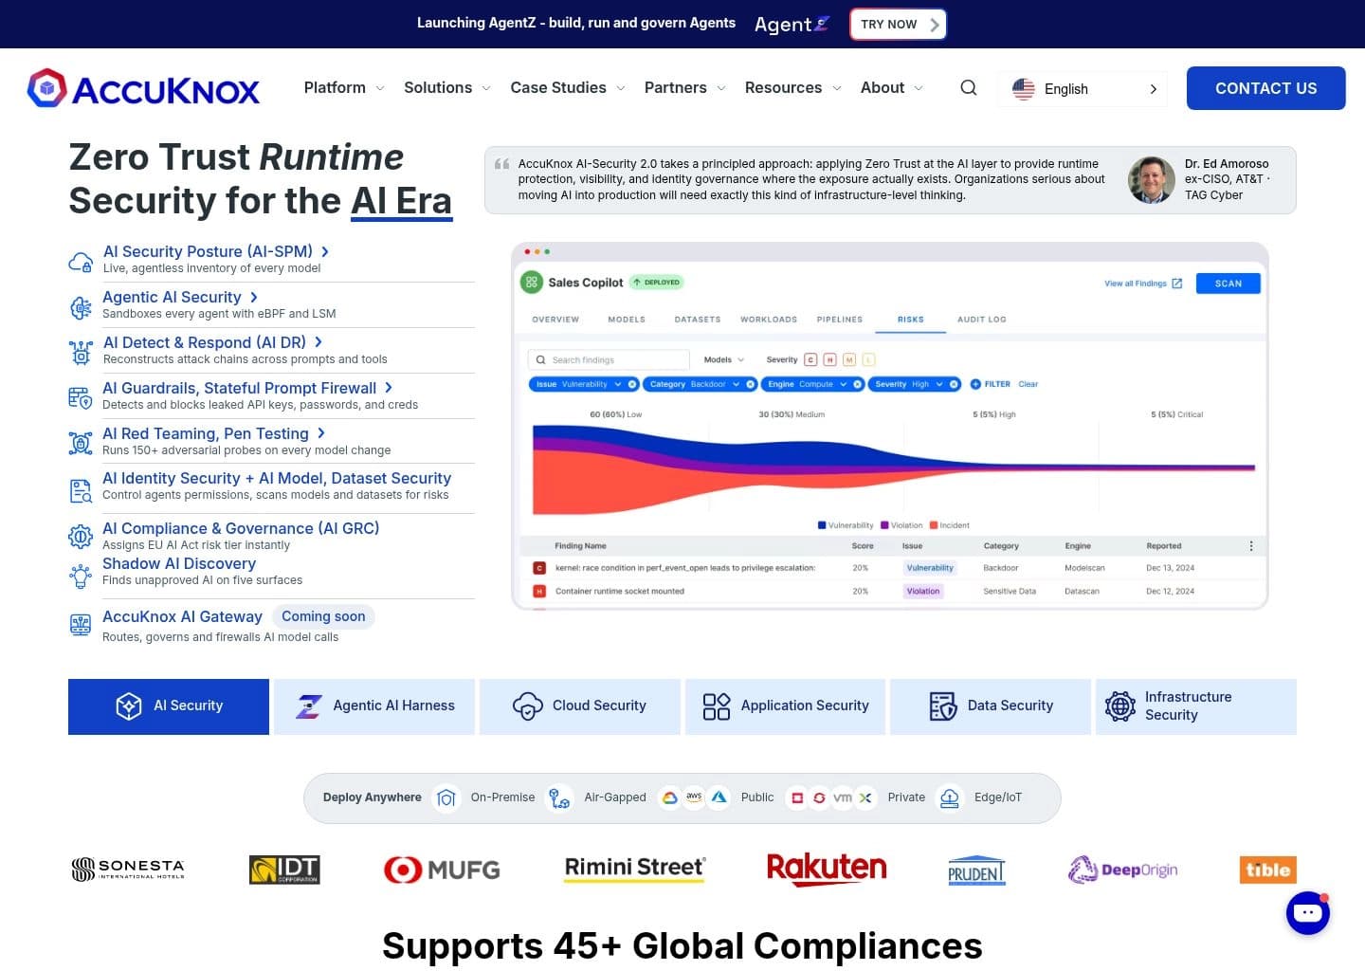Click the TRY NOW banner button

[899, 25]
